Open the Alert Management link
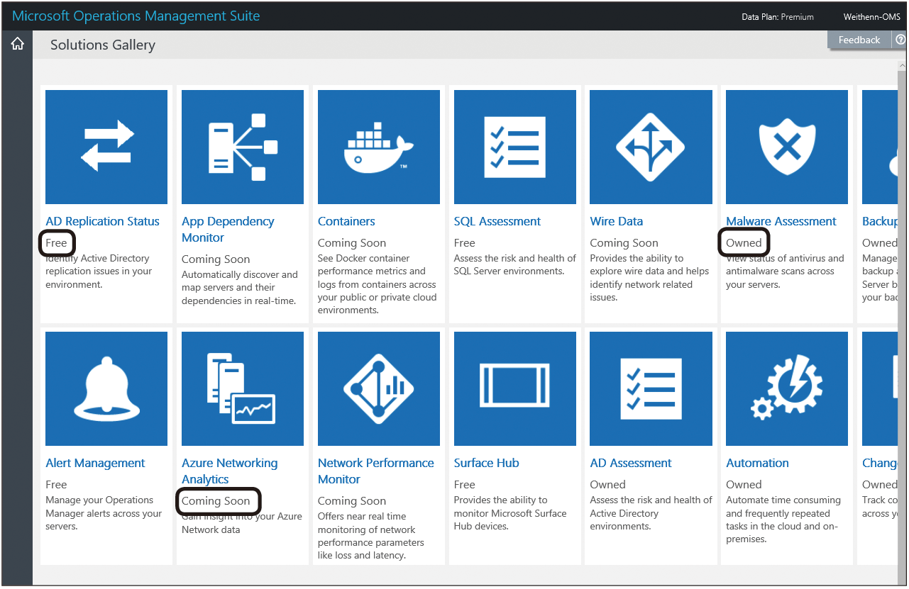This screenshot has width=909, height=589. coord(95,463)
